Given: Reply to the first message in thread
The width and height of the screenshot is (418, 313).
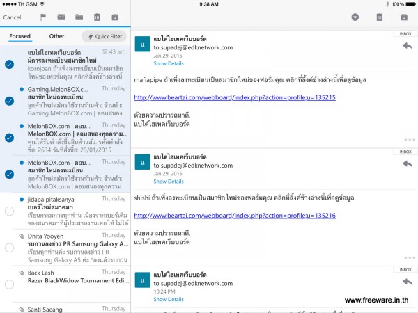Looking at the screenshot, I should (x=407, y=46).
